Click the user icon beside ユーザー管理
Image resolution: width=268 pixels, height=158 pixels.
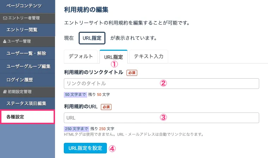(x=5, y=41)
